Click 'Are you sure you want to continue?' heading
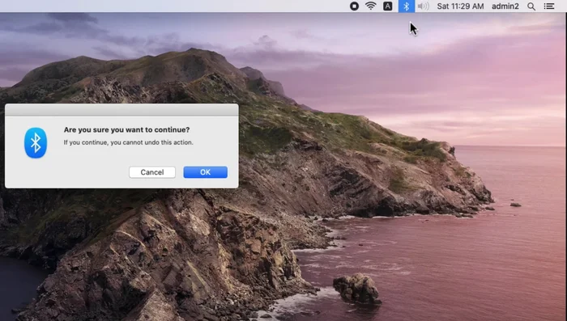 (x=126, y=129)
